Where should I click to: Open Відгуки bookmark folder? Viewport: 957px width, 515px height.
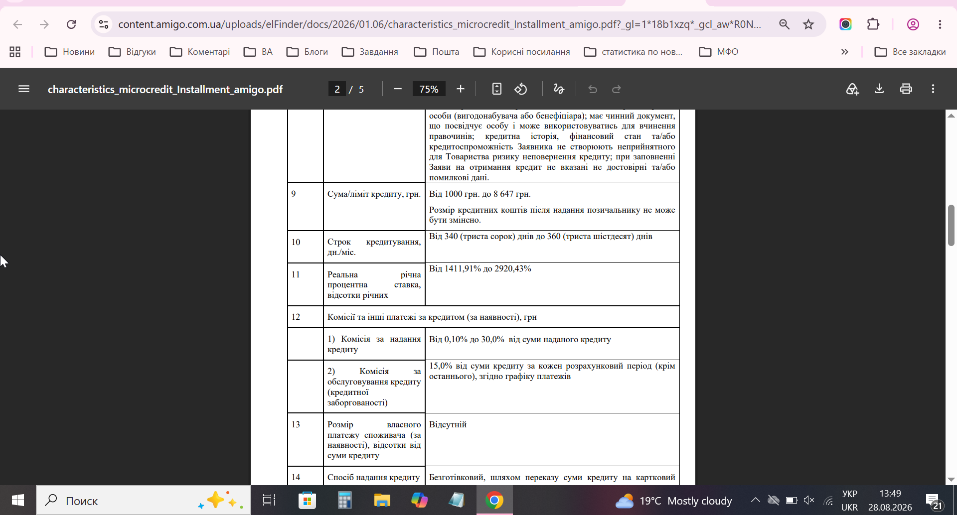132,52
